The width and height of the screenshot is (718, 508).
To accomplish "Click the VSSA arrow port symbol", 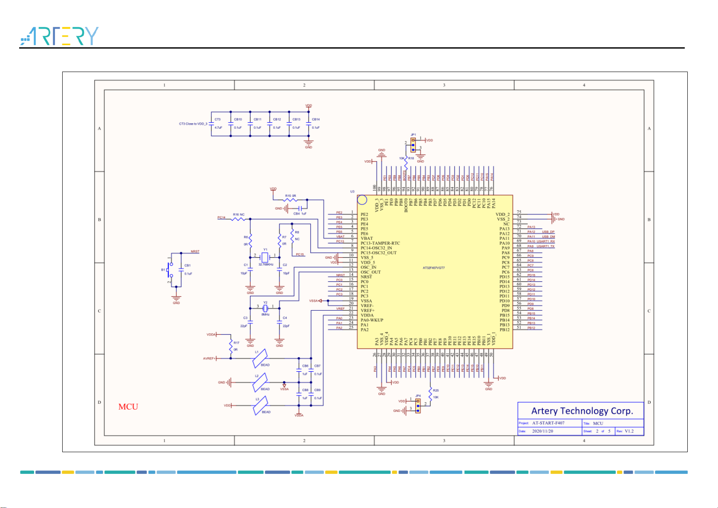I will (320, 301).
